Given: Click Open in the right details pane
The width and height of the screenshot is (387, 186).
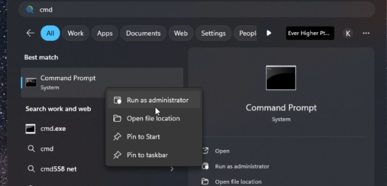Looking at the screenshot, I should coord(222,151).
